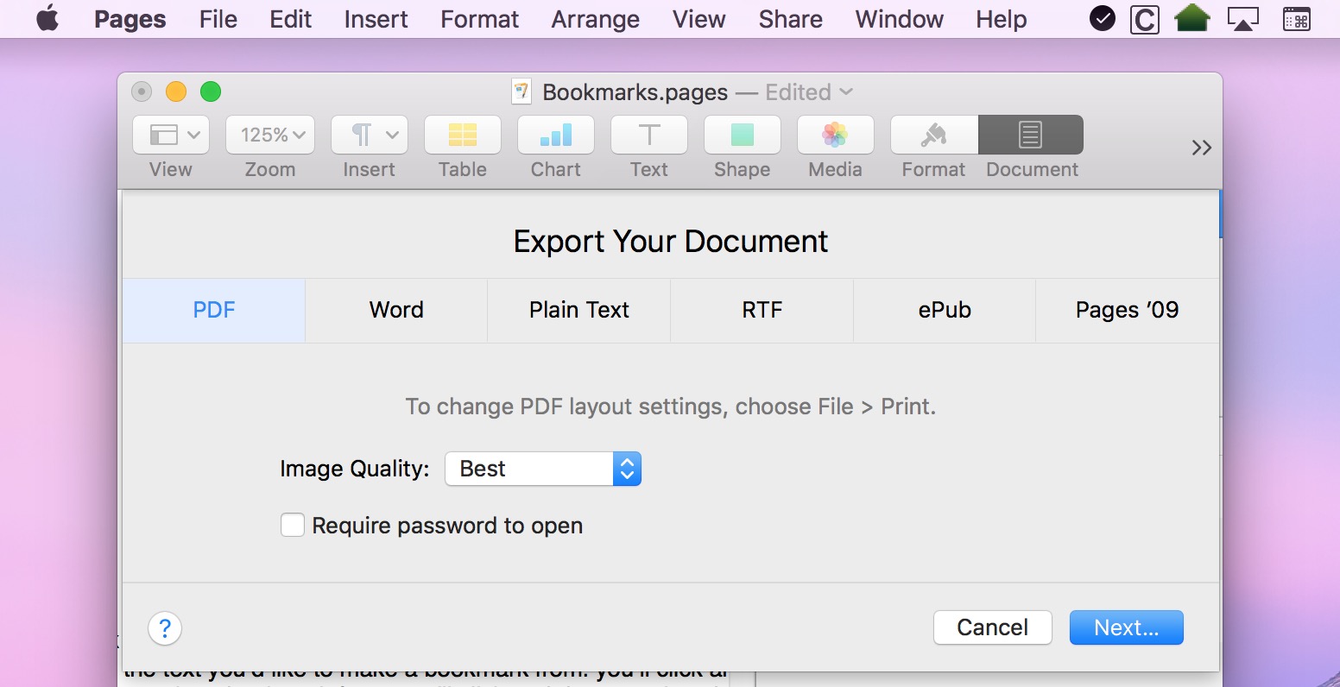This screenshot has height=687, width=1340.
Task: Open the Pages application menu
Action: [x=130, y=19]
